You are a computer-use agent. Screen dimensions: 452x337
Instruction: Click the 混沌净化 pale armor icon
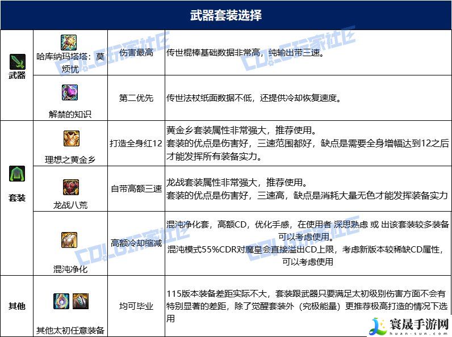(x=69, y=239)
